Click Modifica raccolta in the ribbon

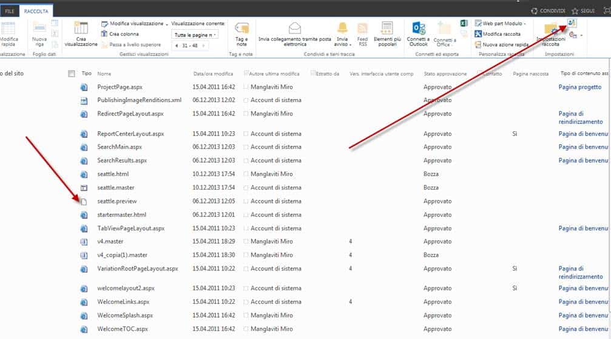tap(498, 34)
